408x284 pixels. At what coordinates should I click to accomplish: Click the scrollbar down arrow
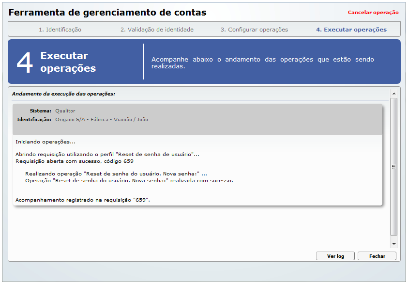tap(393, 244)
